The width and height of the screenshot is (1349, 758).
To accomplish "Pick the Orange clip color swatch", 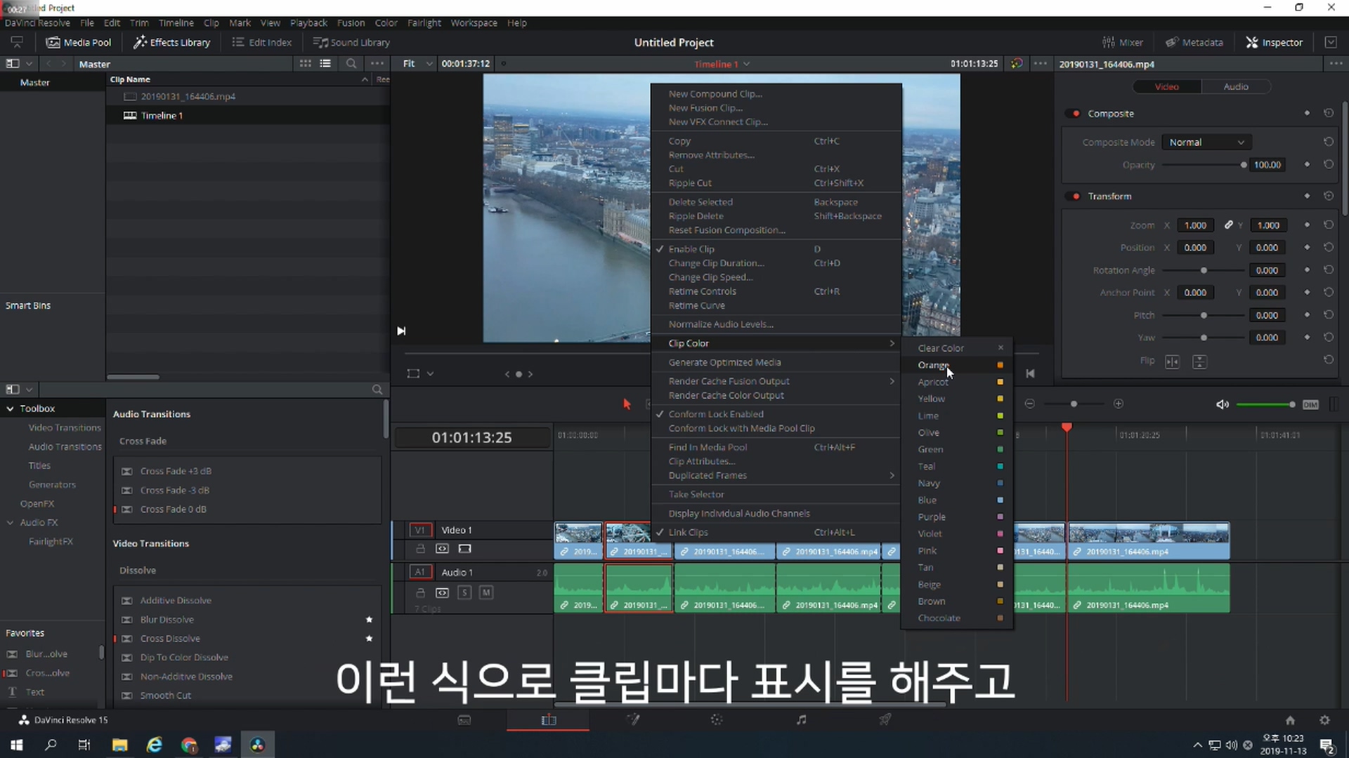I will (x=1000, y=365).
